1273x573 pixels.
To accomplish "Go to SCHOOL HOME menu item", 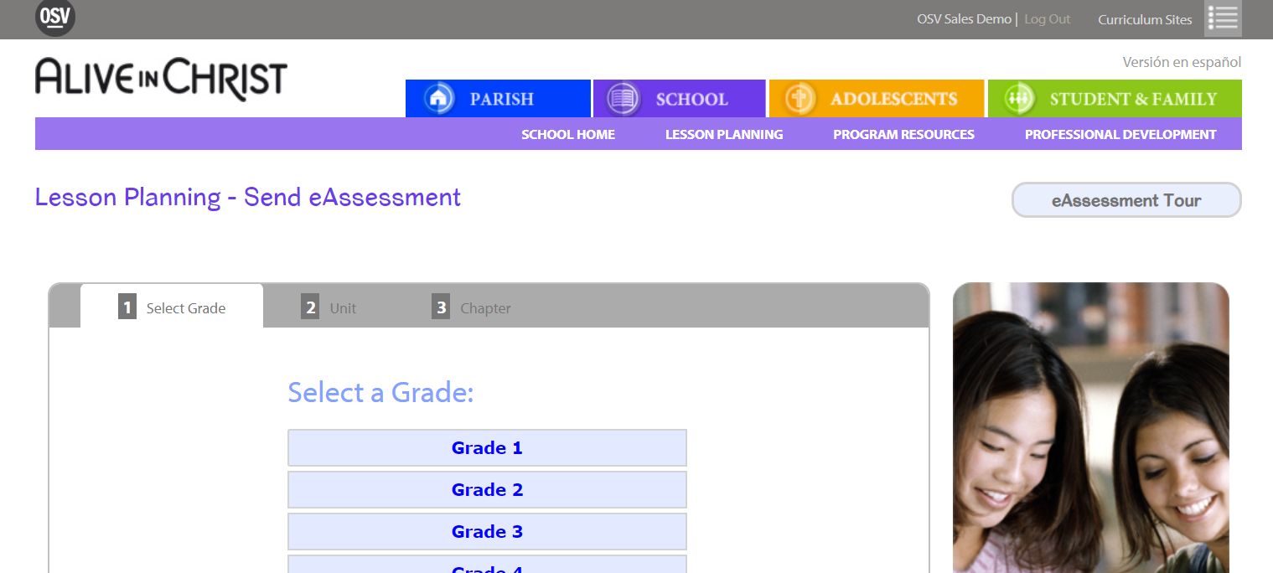I will click(568, 134).
